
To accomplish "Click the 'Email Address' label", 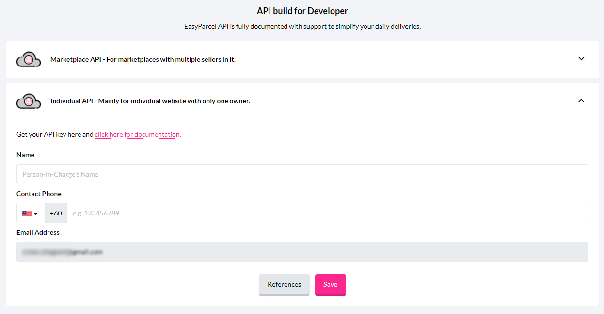I will (x=38, y=232).
